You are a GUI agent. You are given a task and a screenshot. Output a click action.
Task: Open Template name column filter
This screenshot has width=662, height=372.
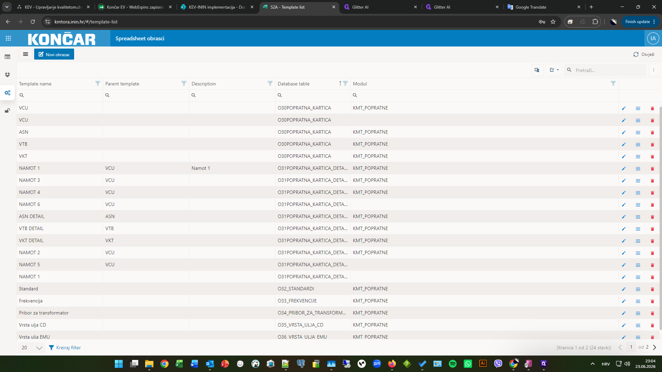tap(98, 83)
